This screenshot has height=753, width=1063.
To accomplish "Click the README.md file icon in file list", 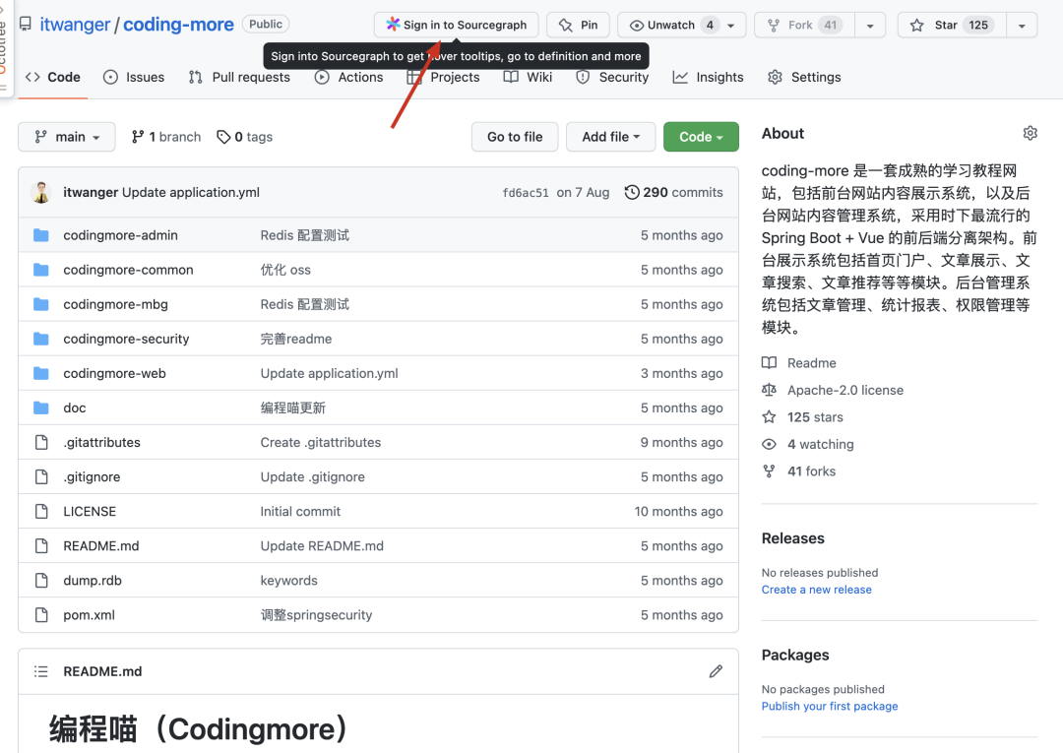I will tap(41, 546).
